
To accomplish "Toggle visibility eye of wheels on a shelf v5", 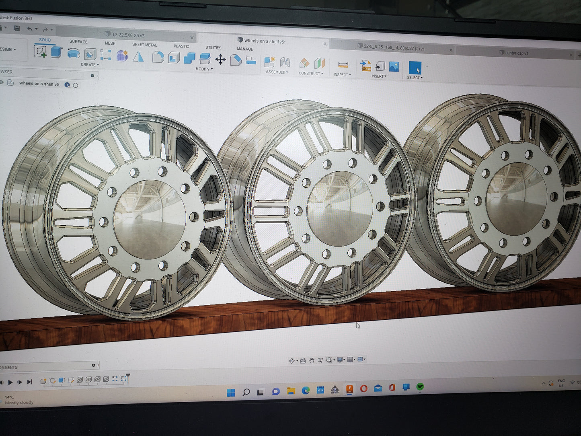I will (x=2, y=82).
